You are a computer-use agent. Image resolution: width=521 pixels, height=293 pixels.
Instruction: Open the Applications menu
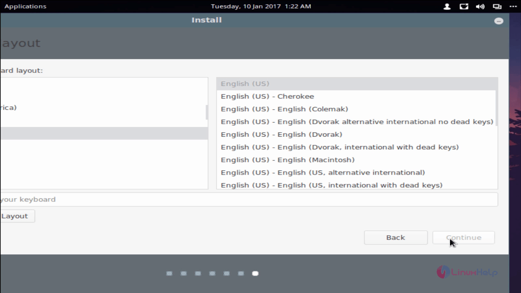point(25,6)
